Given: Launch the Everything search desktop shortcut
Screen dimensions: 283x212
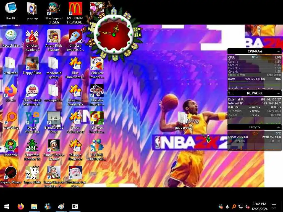Looking at the screenshot, I should tap(11, 120).
